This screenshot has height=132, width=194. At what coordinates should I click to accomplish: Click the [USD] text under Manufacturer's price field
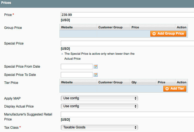click(65, 120)
